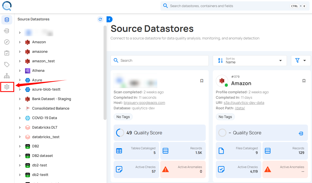Screen dimensions: 312x183
Task: Refresh the Source Datastores list
Action: [x=100, y=19]
